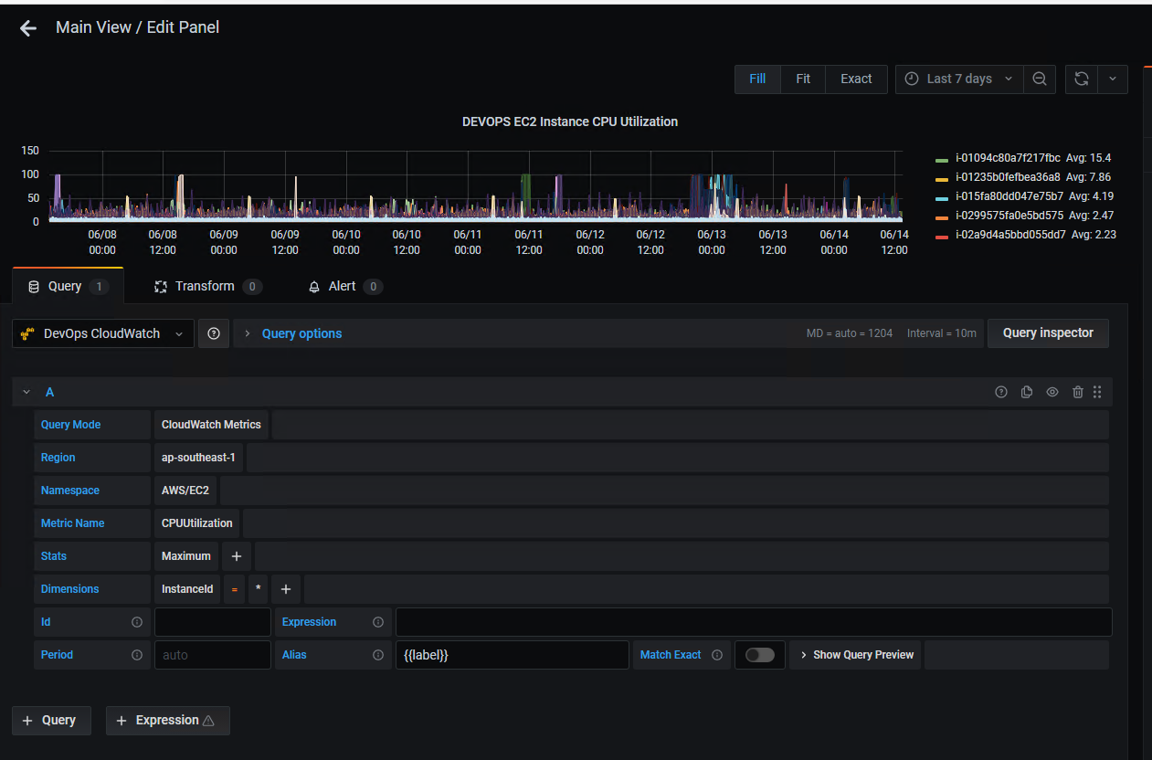
Task: Open the refresh interval dropdown arrow
Action: click(x=1113, y=79)
